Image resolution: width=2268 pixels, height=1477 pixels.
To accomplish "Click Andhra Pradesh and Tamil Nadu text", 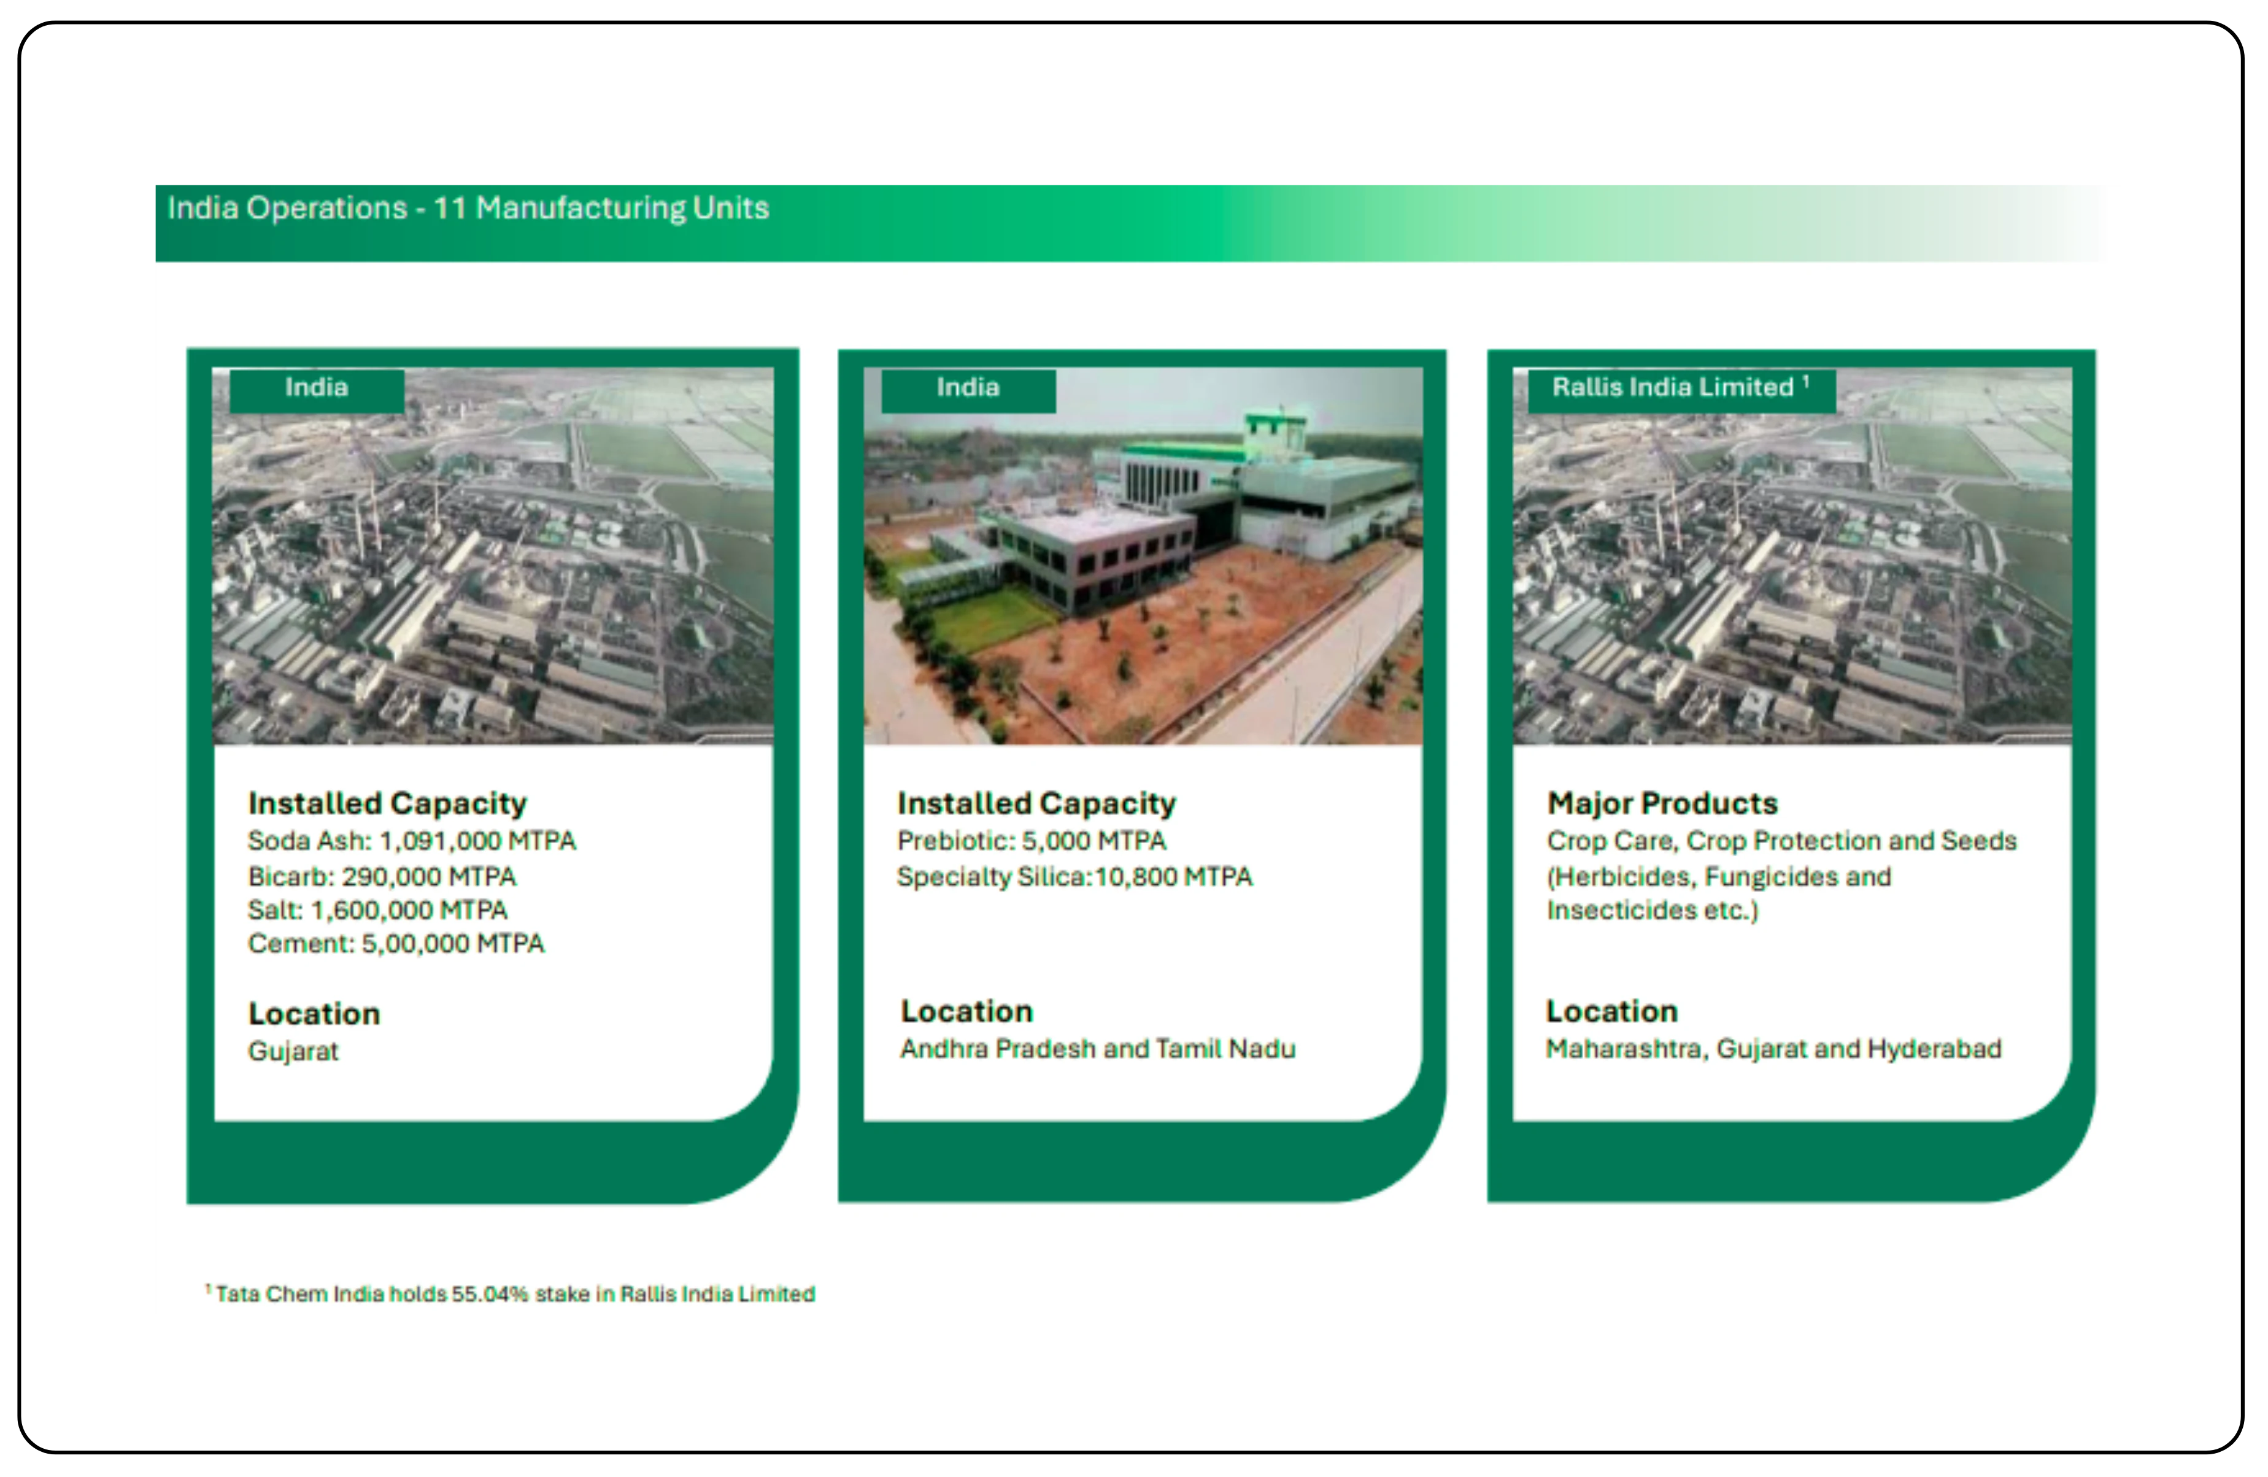I will click(x=1097, y=1049).
